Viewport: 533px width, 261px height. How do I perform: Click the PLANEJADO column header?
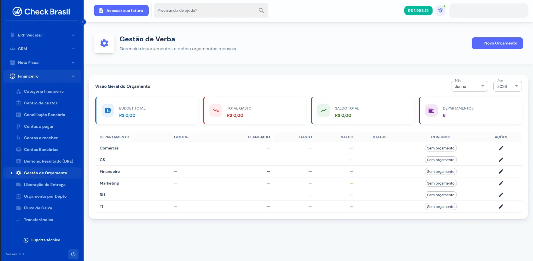coord(259,137)
